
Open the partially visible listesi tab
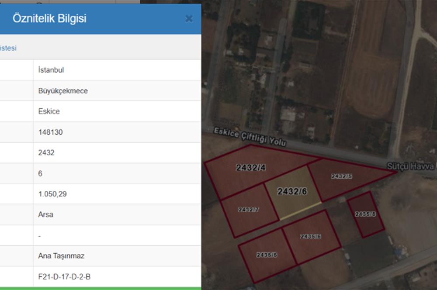tap(8, 48)
